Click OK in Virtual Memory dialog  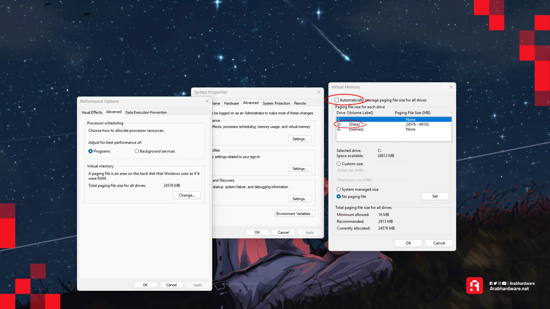coord(408,243)
